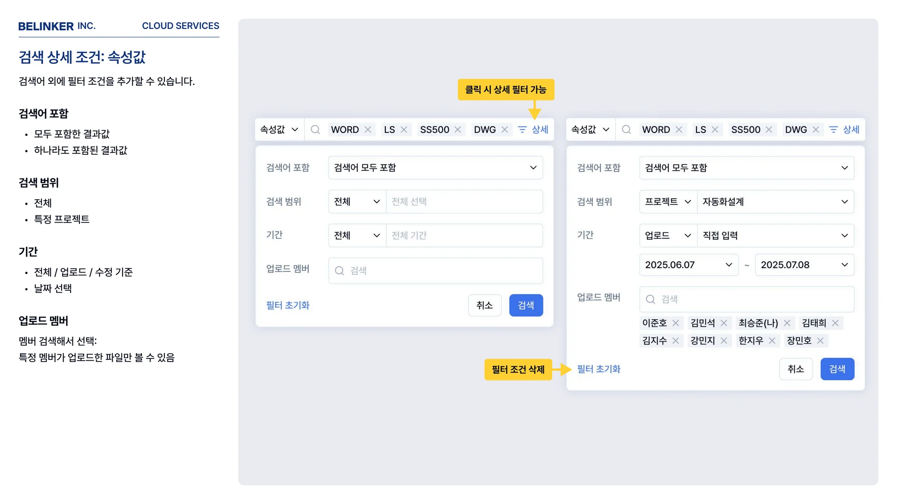Open the 2025.06.07 start date dropdown
This screenshot has height=504, width=897.
(688, 265)
